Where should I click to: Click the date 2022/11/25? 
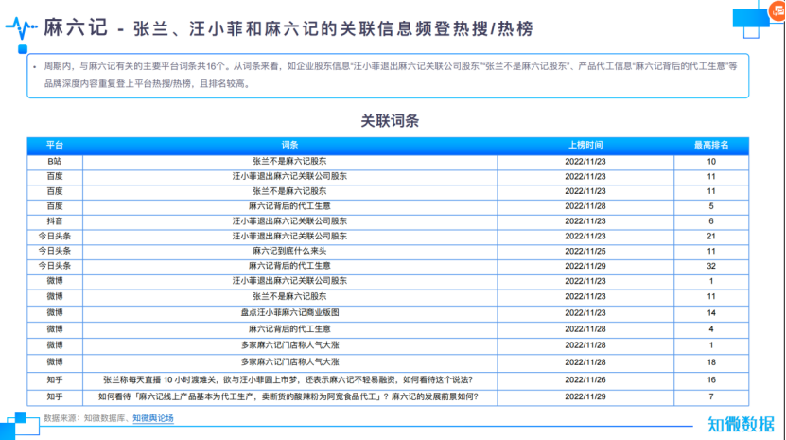point(585,251)
